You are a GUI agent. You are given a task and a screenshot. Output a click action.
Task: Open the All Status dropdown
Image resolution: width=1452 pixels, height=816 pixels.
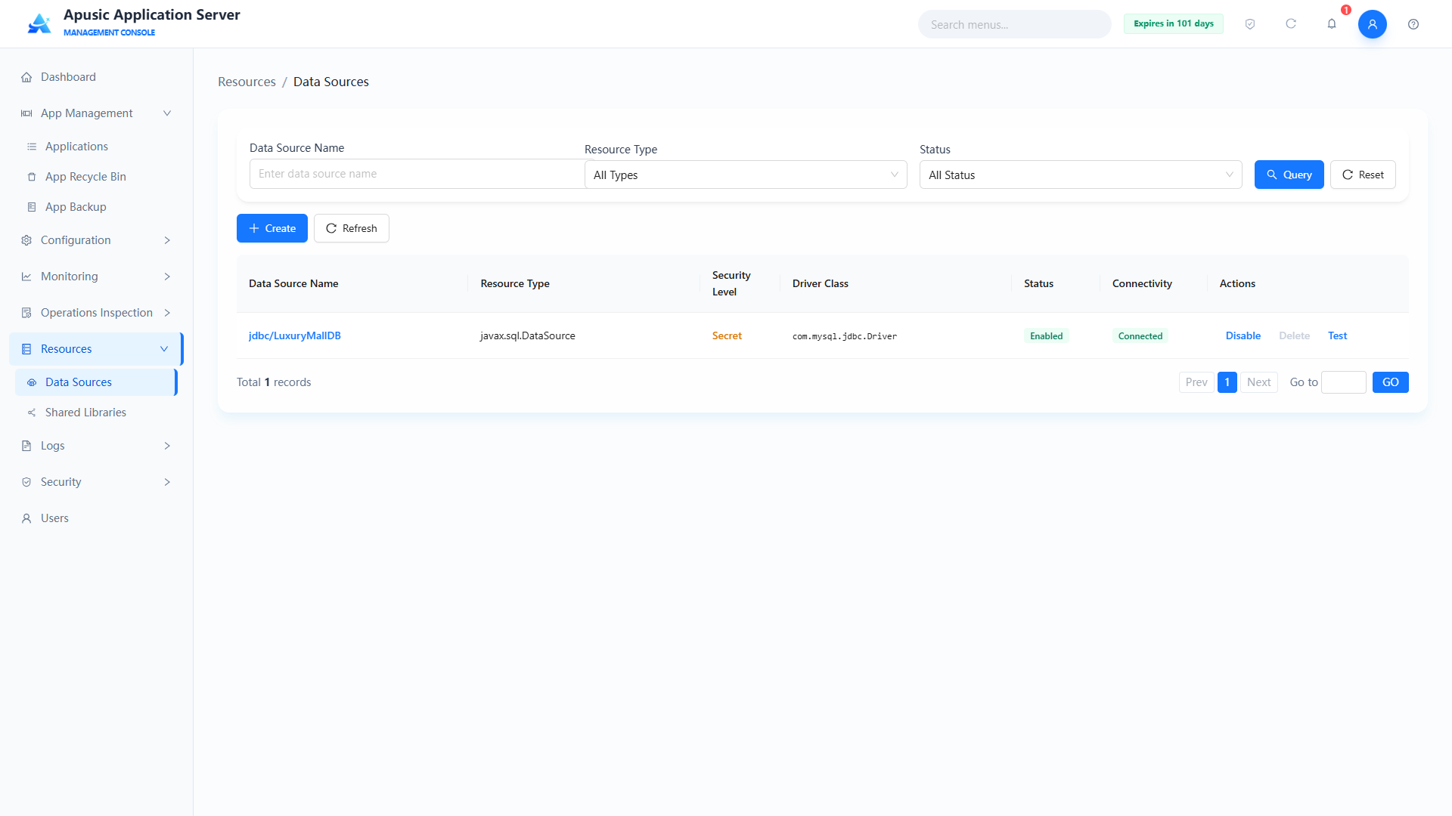pos(1081,175)
